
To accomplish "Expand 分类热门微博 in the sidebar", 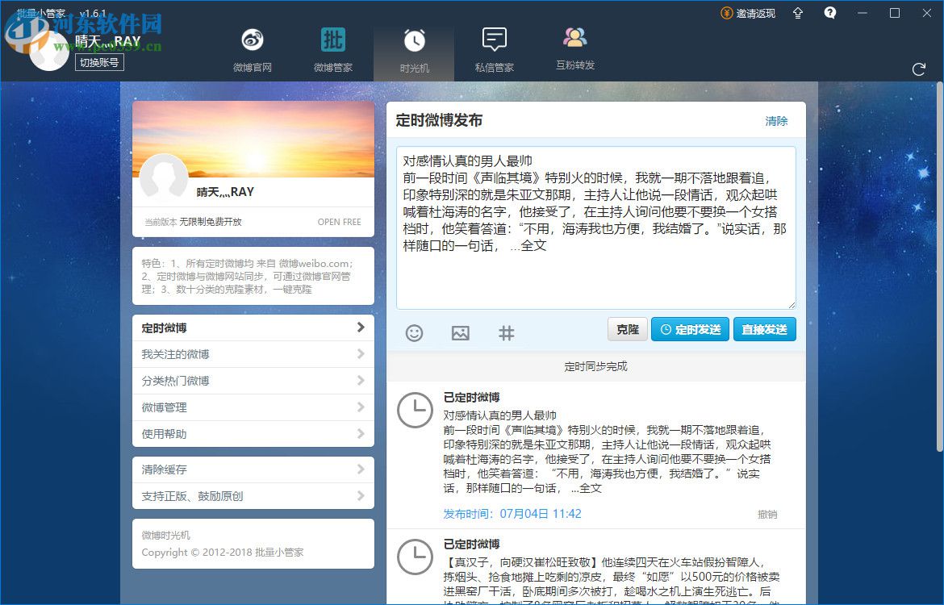I will pyautogui.click(x=253, y=380).
